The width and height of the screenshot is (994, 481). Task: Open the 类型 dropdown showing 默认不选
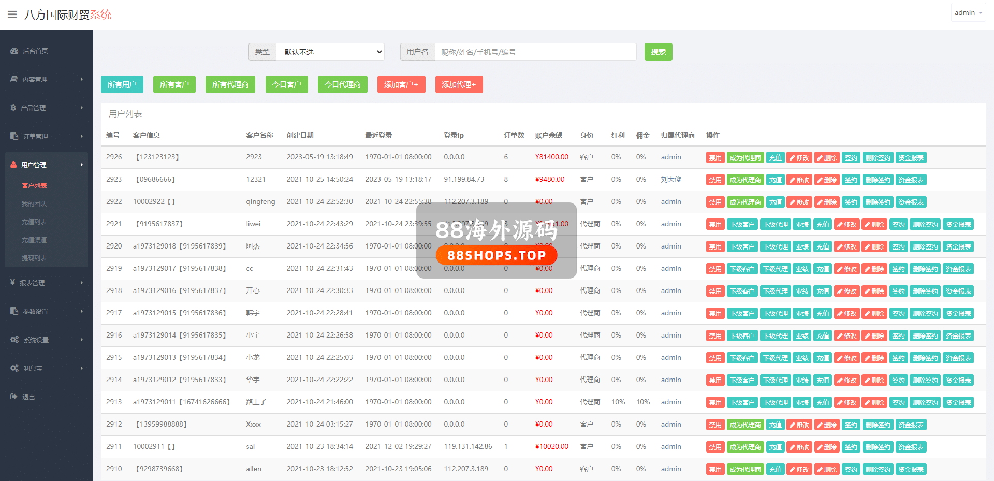tap(330, 52)
